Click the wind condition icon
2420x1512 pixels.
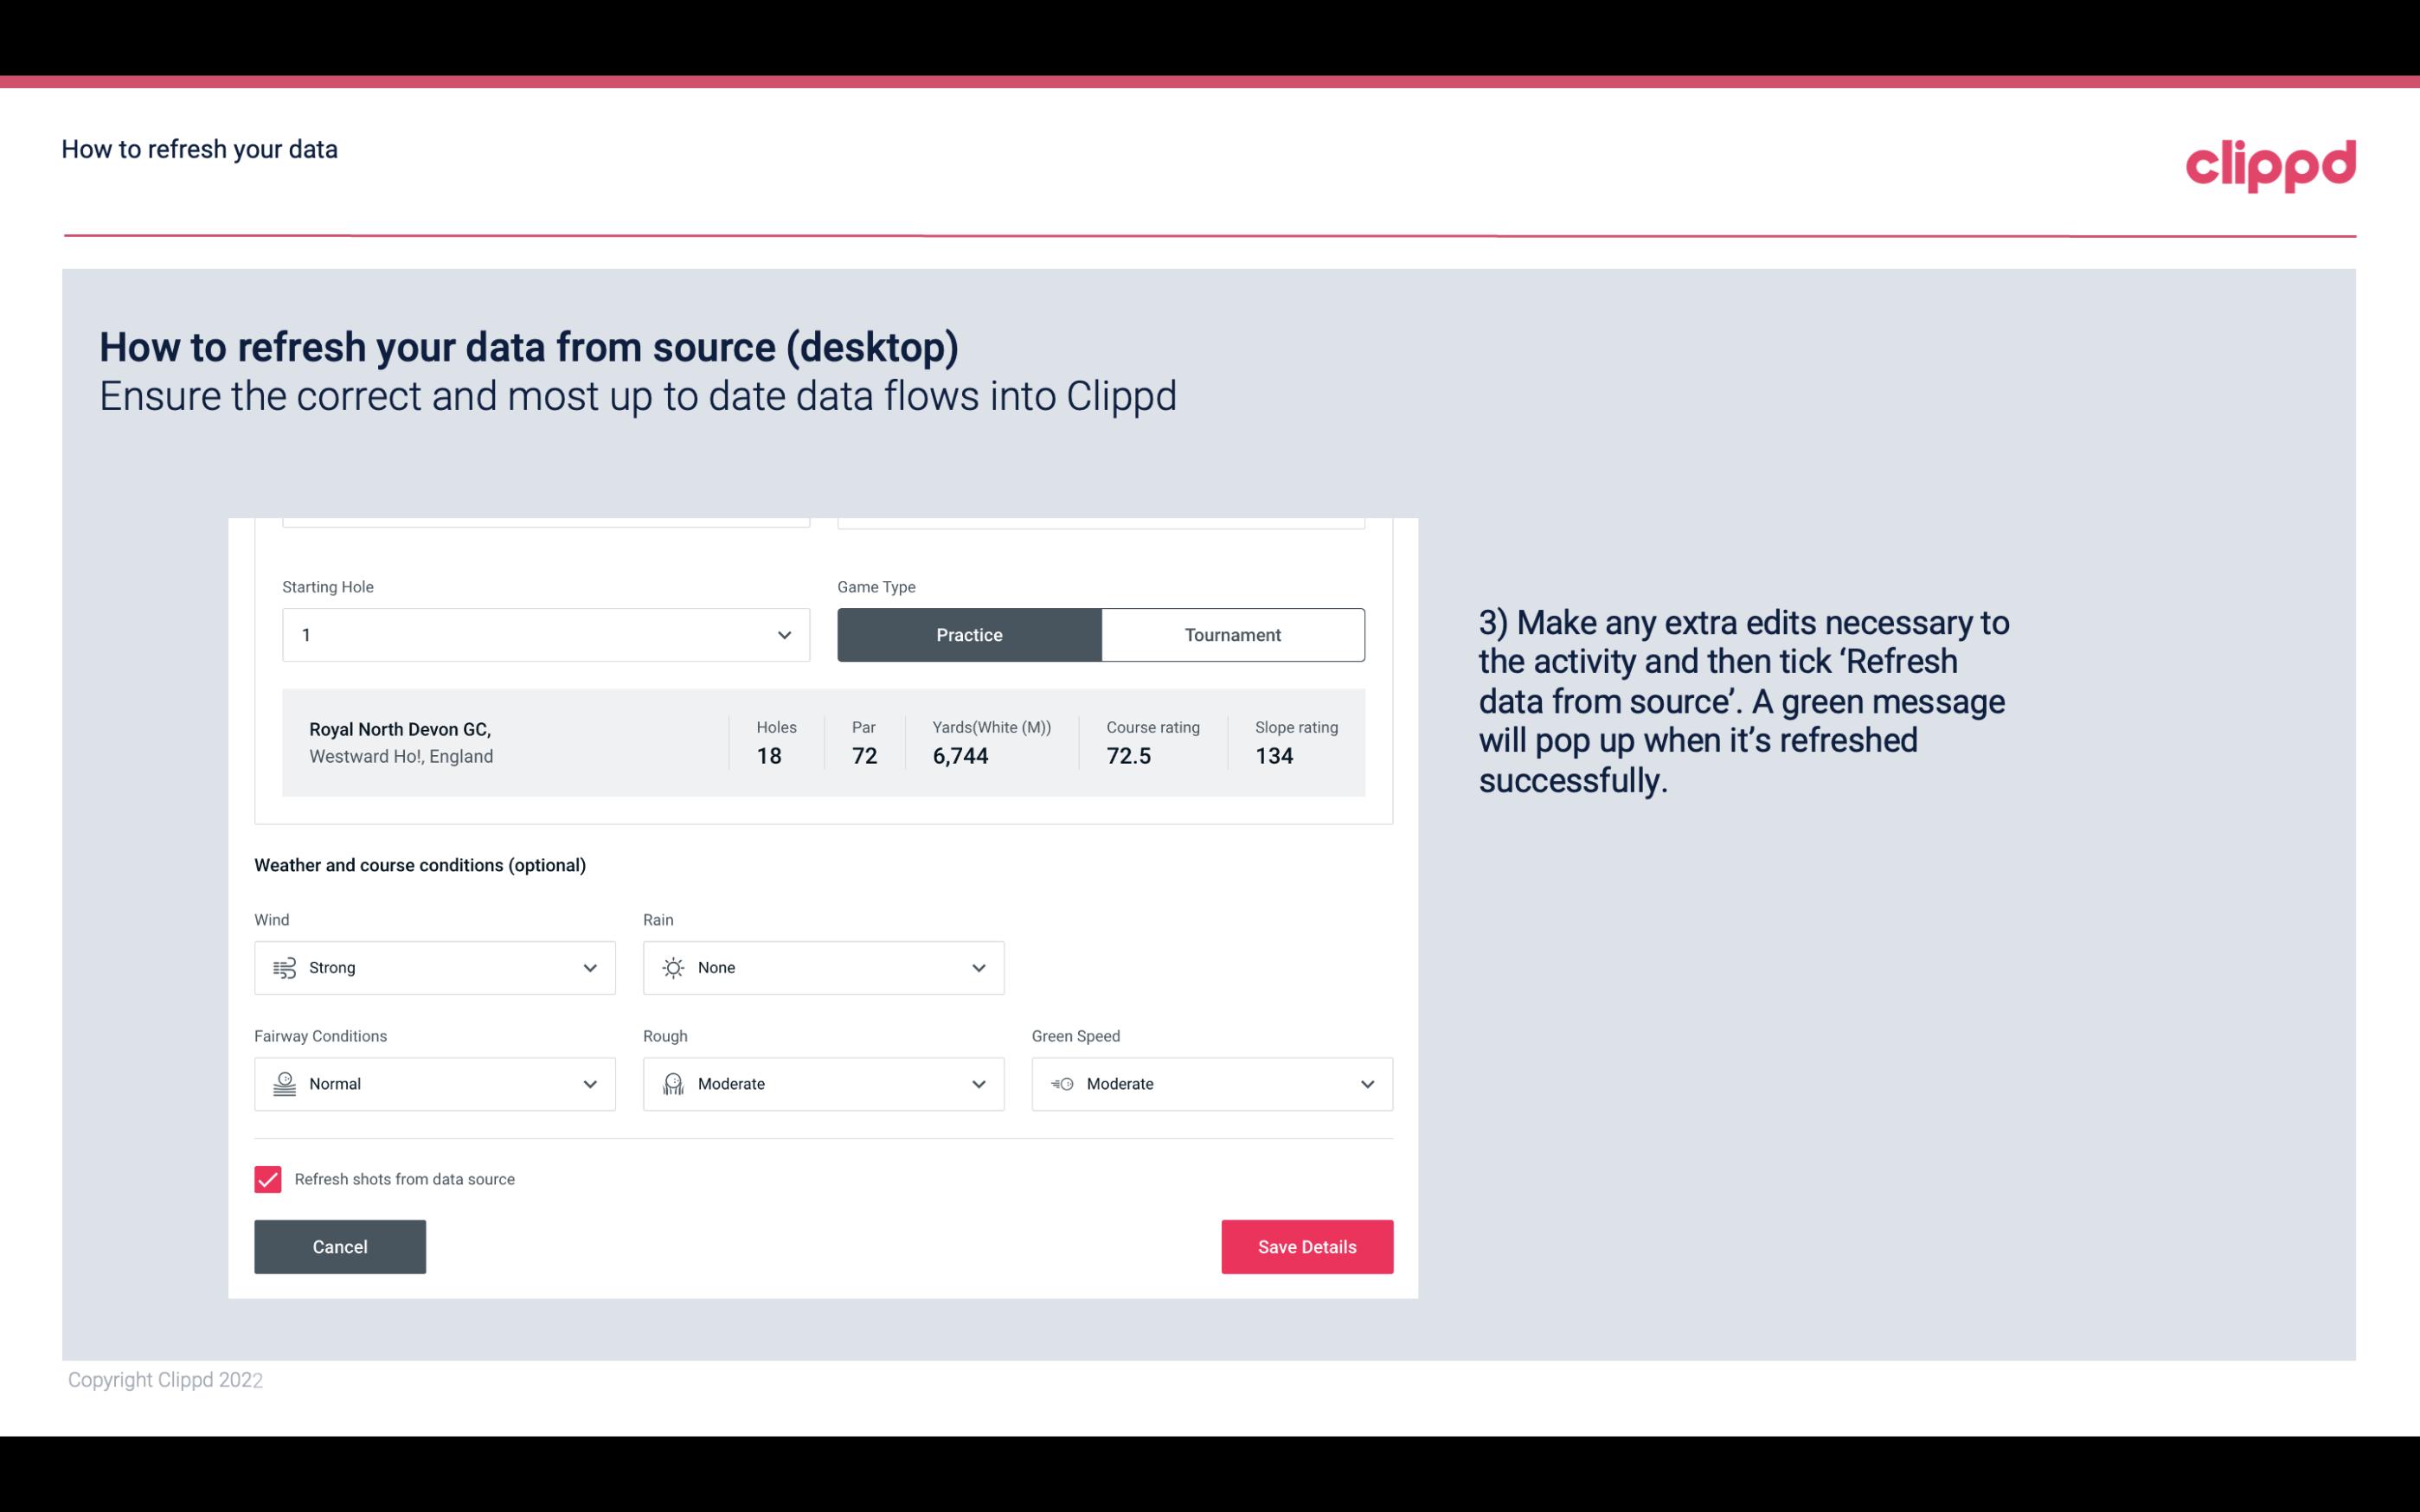point(284,967)
